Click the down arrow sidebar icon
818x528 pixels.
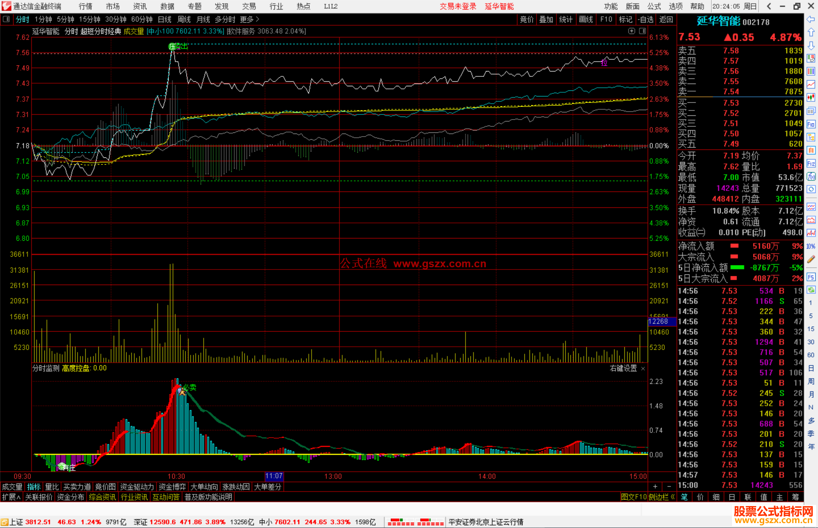811,46
